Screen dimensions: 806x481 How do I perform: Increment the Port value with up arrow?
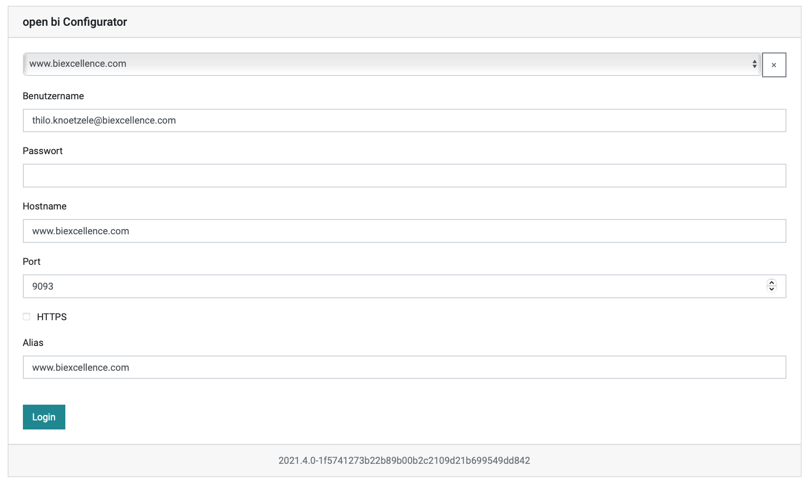click(x=772, y=282)
